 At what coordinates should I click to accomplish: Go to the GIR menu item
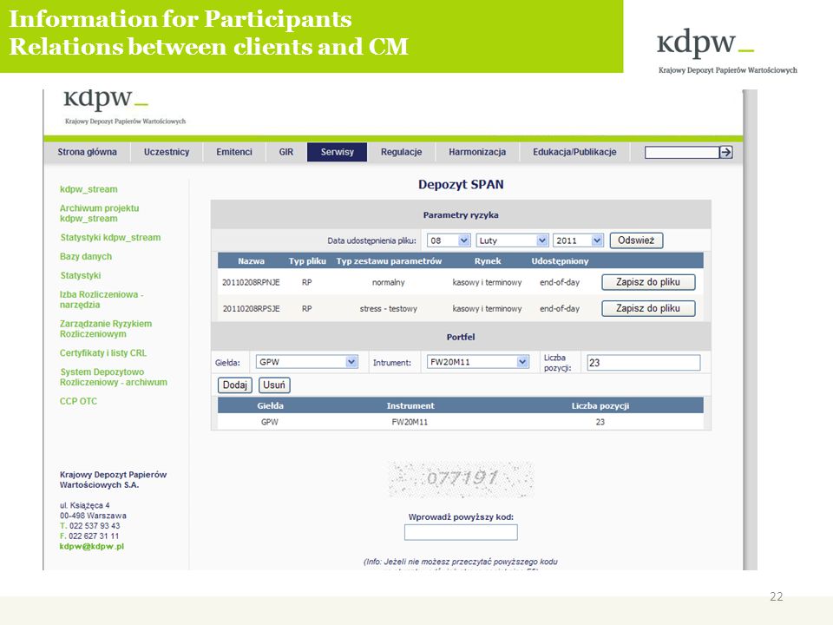[285, 152]
